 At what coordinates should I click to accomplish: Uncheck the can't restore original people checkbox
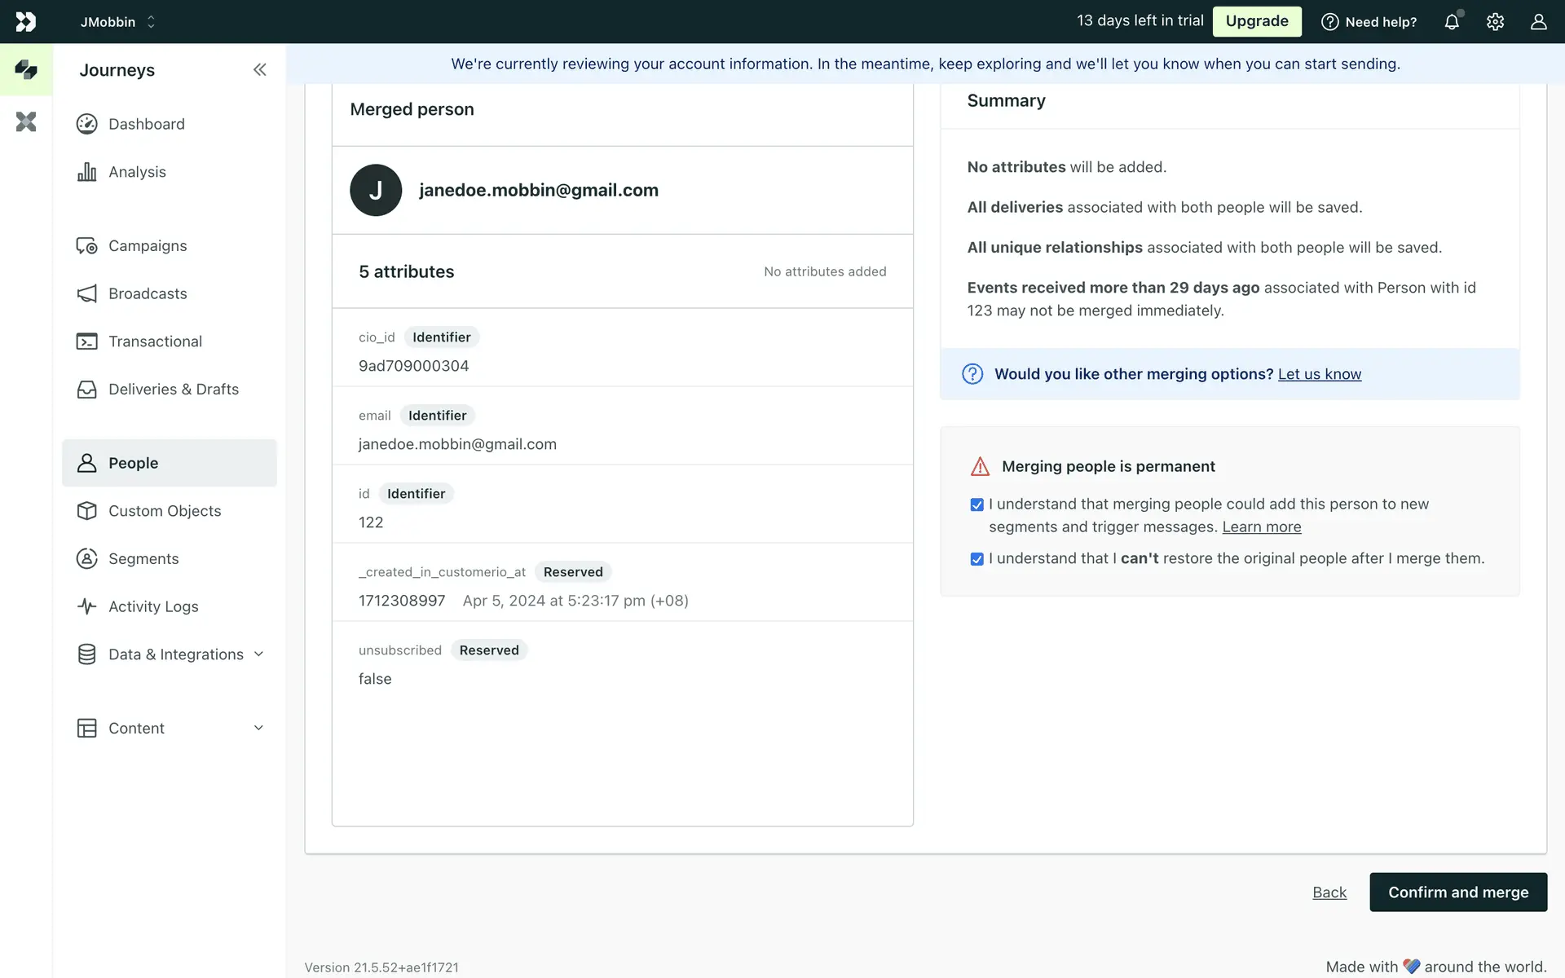click(x=976, y=559)
